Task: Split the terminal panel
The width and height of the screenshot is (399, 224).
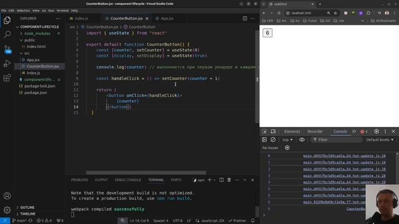Action: [222, 180]
